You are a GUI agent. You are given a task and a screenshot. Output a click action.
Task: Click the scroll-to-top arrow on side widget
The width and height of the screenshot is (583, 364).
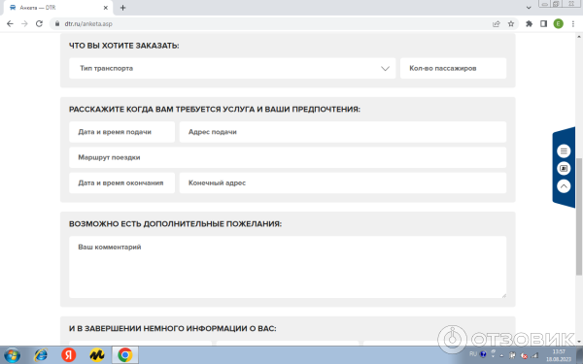tap(564, 186)
